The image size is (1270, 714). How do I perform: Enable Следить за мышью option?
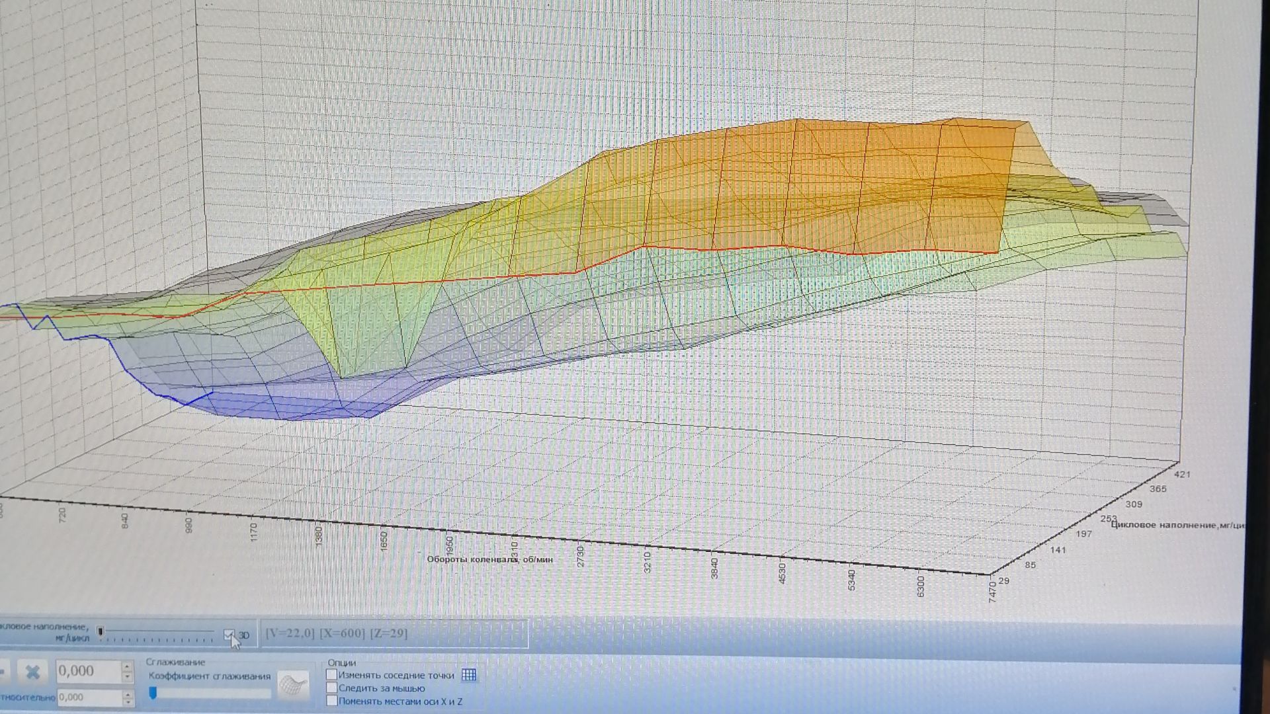tap(332, 688)
